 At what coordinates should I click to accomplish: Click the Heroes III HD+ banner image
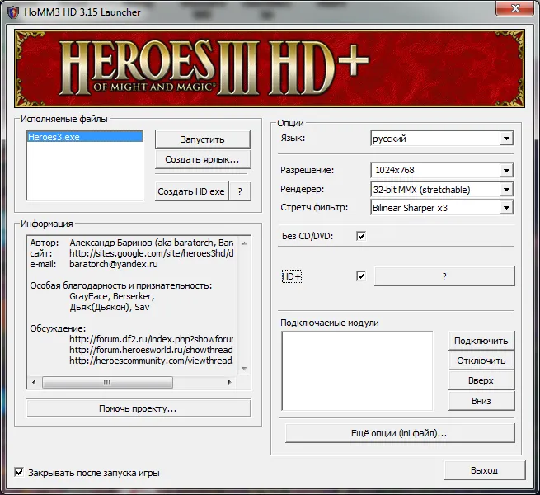(x=270, y=70)
